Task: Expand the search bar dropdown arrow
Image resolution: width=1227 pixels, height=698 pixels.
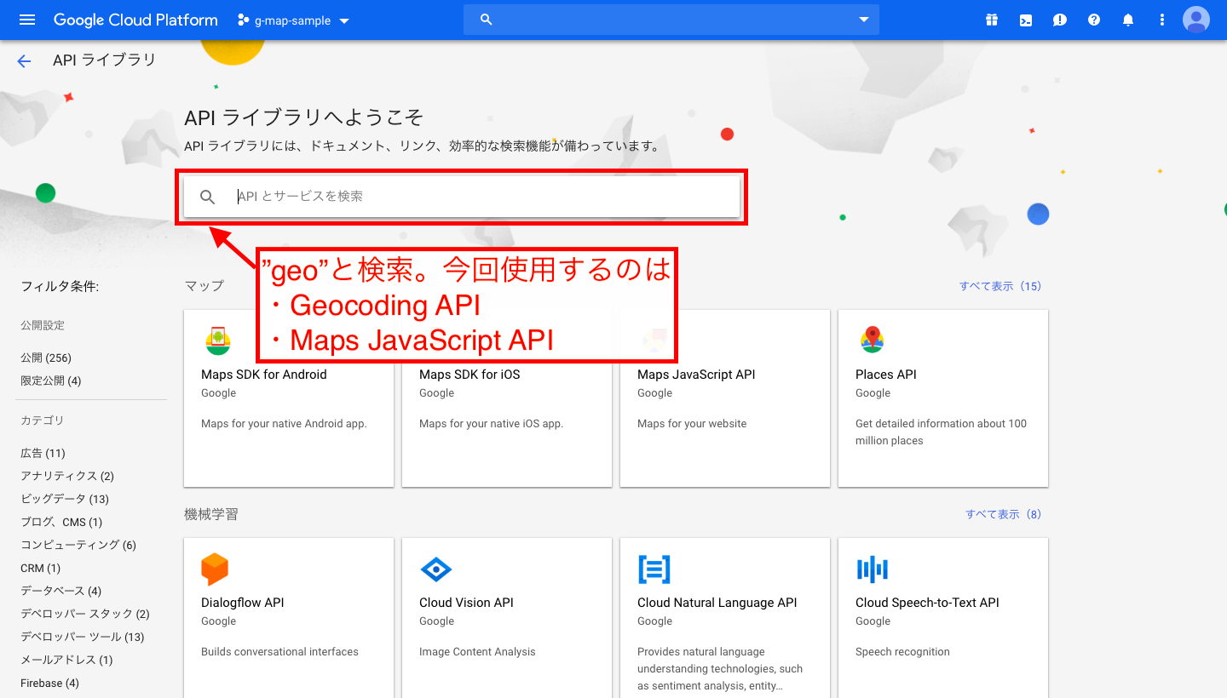Action: click(x=863, y=19)
